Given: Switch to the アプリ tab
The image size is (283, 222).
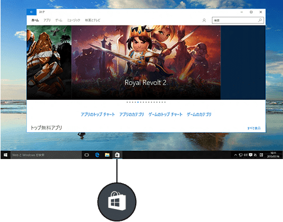Looking at the screenshot, I should (47, 20).
